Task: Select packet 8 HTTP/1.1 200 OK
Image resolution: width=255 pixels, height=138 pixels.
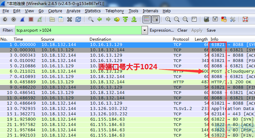Action: (127, 82)
